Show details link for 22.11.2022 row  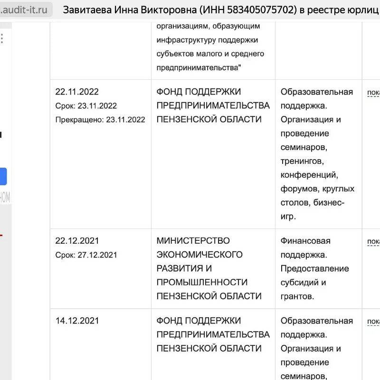(x=373, y=93)
